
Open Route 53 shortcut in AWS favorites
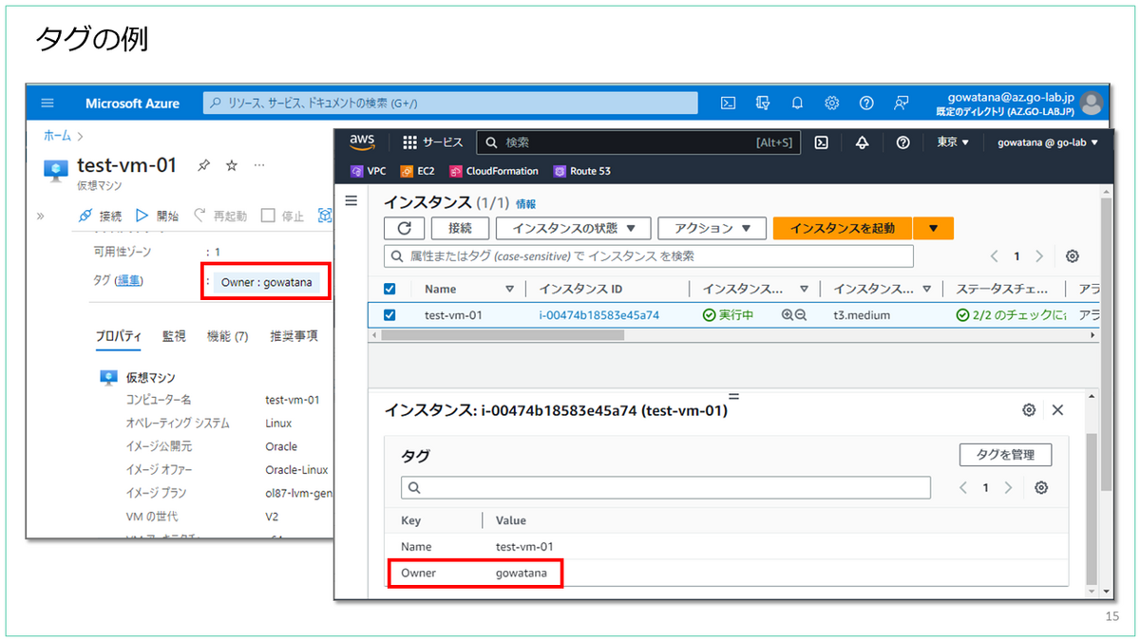[x=582, y=171]
